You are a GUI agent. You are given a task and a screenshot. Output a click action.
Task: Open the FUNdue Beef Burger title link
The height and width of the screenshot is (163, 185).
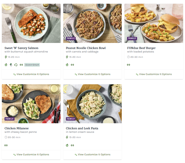point(141,48)
